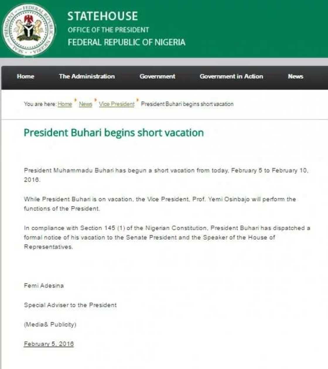Click the February 5, 2016 date link

48,344
